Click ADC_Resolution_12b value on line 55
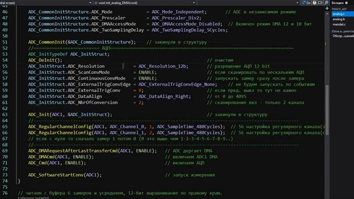 coord(162,66)
